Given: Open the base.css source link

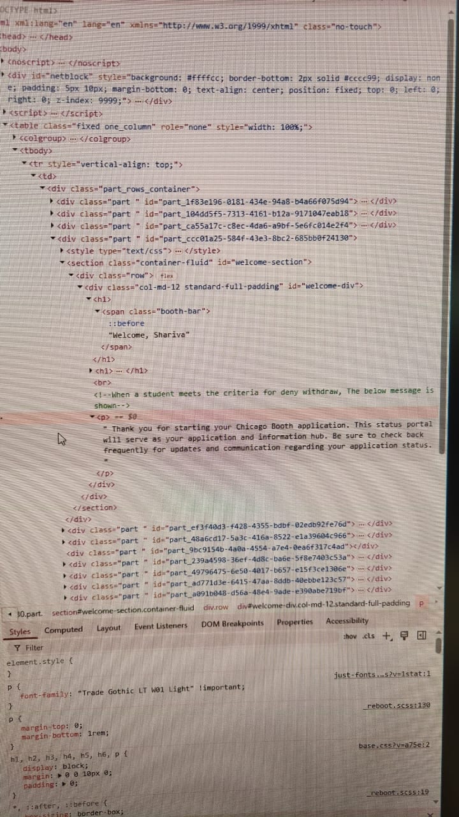Looking at the screenshot, I should [393, 745].
